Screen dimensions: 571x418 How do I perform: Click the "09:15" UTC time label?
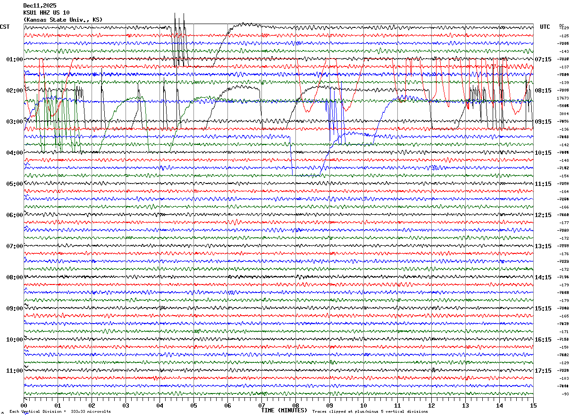click(543, 122)
